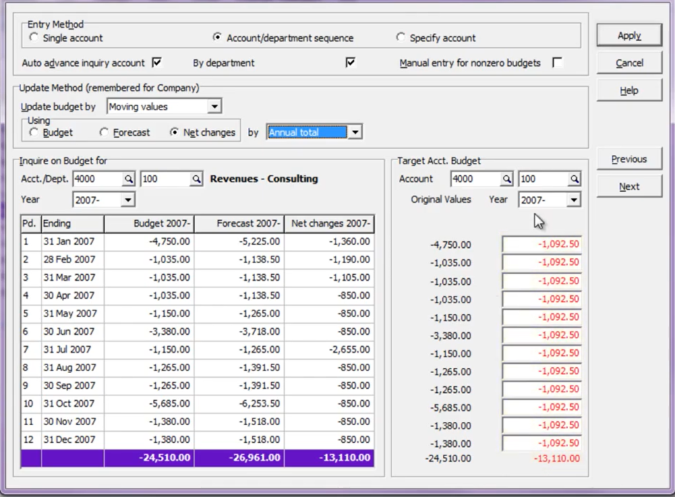
Task: Open Help for this dialog
Action: point(629,90)
